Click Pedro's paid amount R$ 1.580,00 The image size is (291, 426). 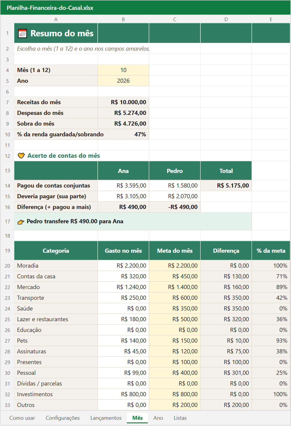click(175, 185)
